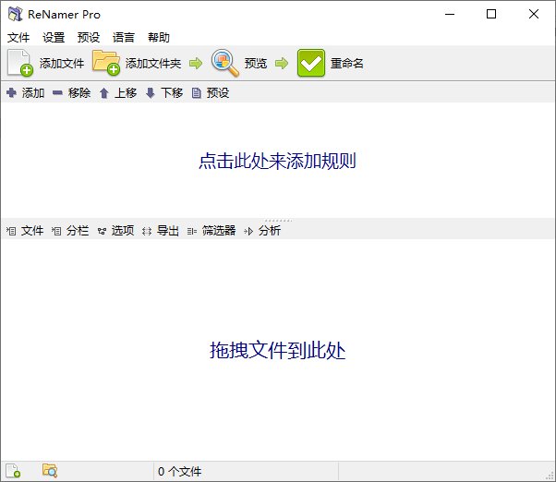The width and height of the screenshot is (556, 482).
Task: Click the icon beside 分析 in files toolbar
Action: point(248,232)
